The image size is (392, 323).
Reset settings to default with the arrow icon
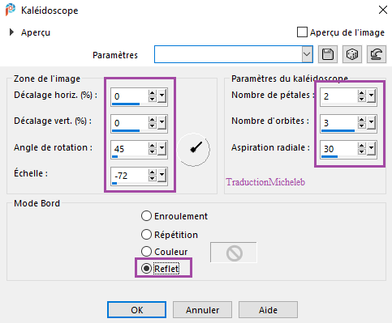coord(377,54)
